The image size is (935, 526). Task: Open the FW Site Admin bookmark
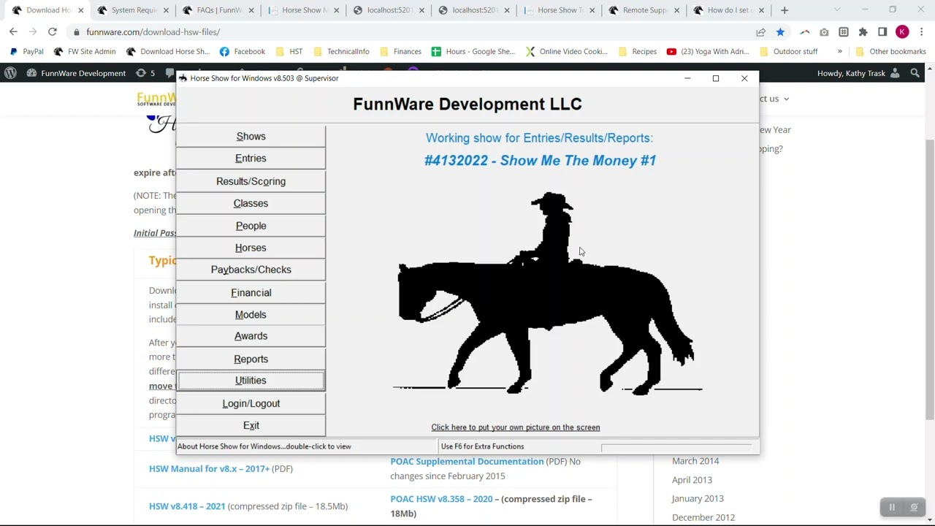(85, 52)
